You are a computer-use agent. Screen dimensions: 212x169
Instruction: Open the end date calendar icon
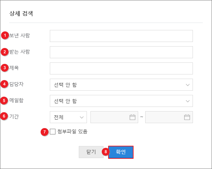point(187,117)
